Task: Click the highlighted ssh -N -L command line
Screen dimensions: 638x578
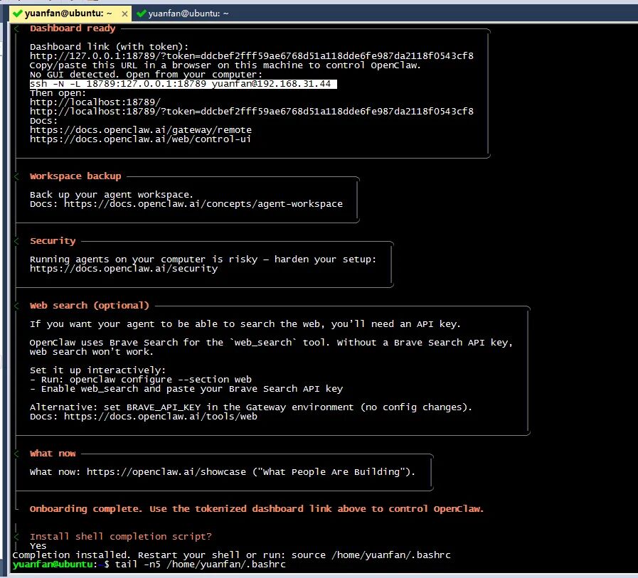Action: point(181,83)
